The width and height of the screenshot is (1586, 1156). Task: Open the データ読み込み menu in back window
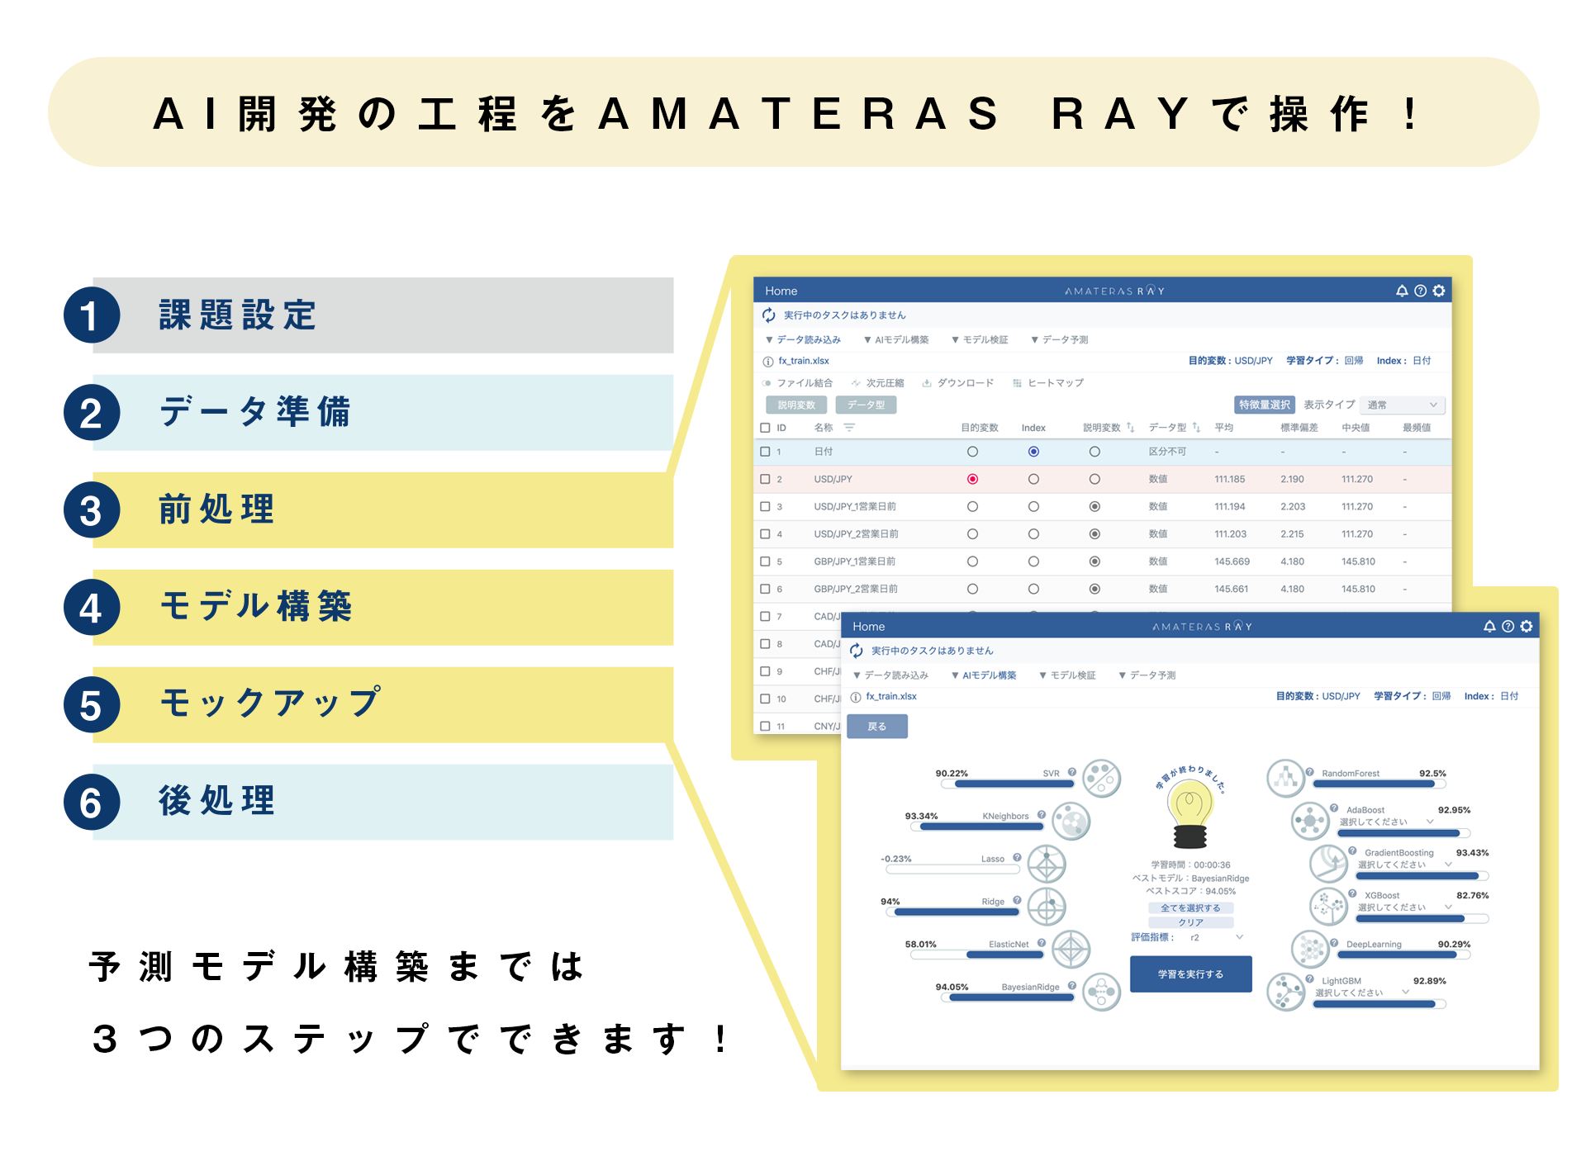tap(803, 339)
